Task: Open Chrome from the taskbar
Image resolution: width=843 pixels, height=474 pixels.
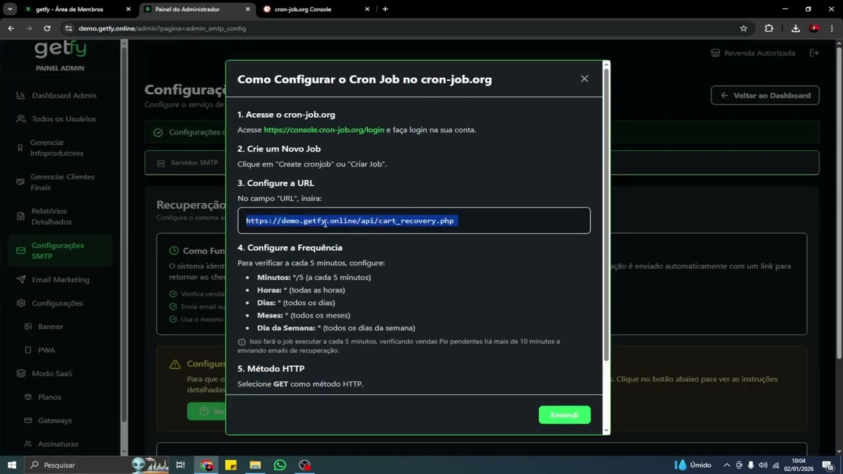Action: pyautogui.click(x=207, y=465)
